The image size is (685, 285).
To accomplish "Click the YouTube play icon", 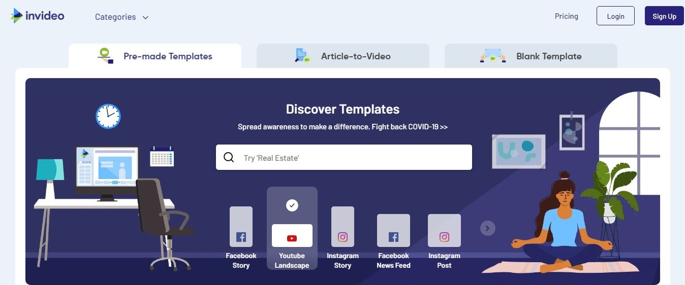I will (x=292, y=238).
